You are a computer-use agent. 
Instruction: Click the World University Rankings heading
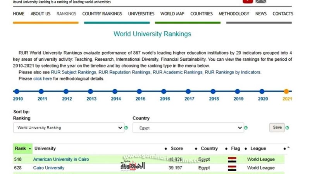[x=152, y=34]
